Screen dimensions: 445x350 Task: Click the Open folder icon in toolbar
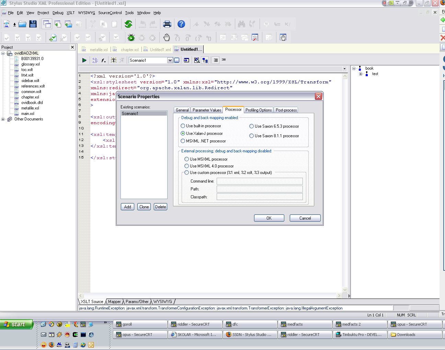click(x=22, y=24)
